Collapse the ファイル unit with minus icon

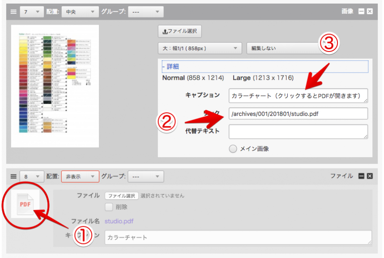[x=362, y=176]
